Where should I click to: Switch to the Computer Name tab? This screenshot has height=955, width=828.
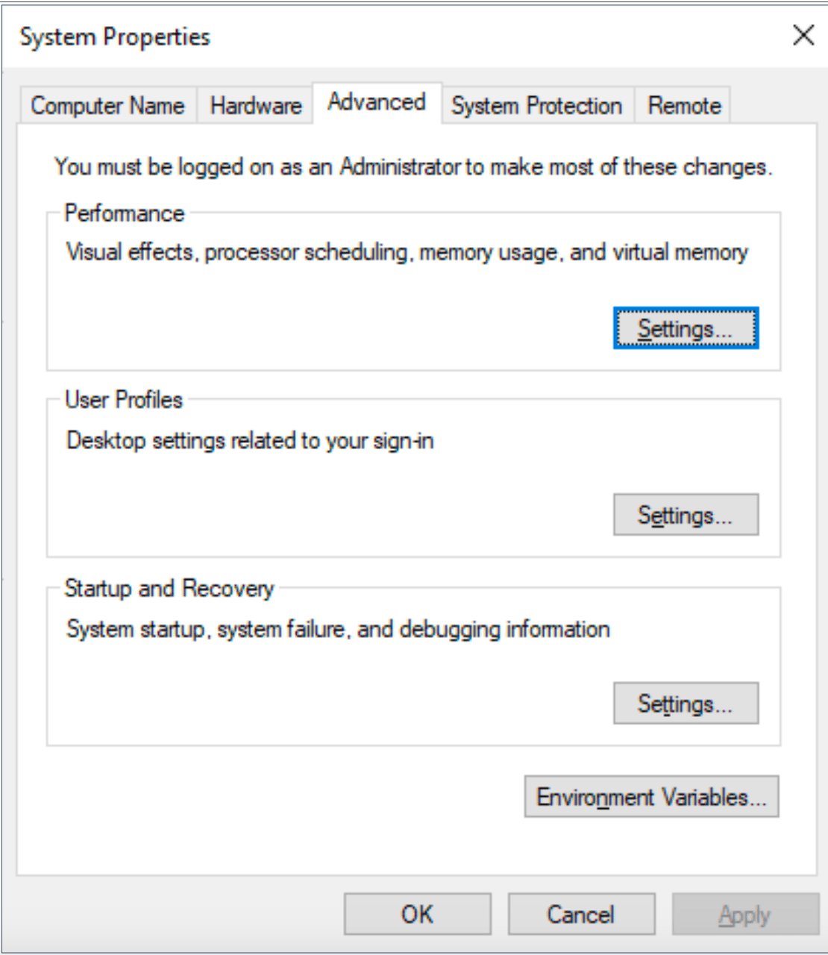click(107, 105)
